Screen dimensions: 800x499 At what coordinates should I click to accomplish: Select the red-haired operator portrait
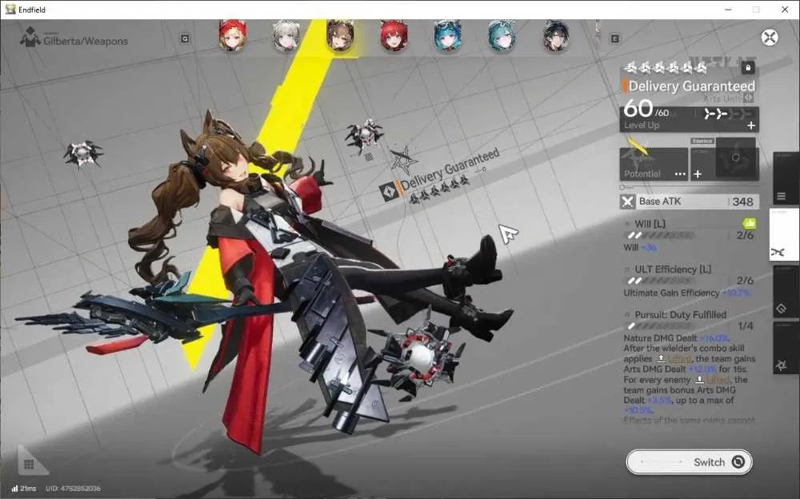point(394,36)
